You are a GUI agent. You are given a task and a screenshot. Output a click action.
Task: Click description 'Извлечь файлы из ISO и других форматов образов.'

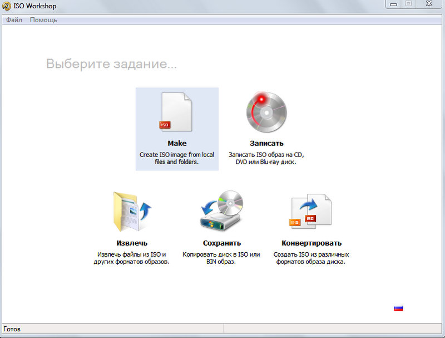[x=132, y=258]
